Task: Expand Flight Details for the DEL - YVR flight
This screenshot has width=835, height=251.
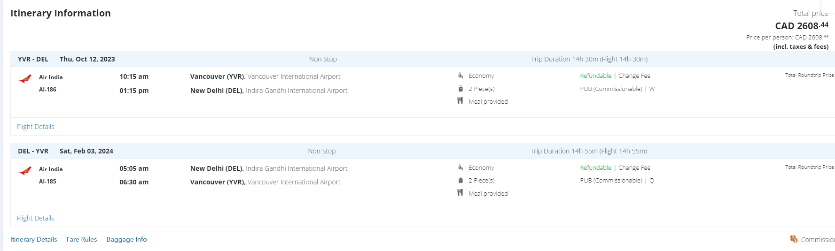Action: [x=36, y=218]
